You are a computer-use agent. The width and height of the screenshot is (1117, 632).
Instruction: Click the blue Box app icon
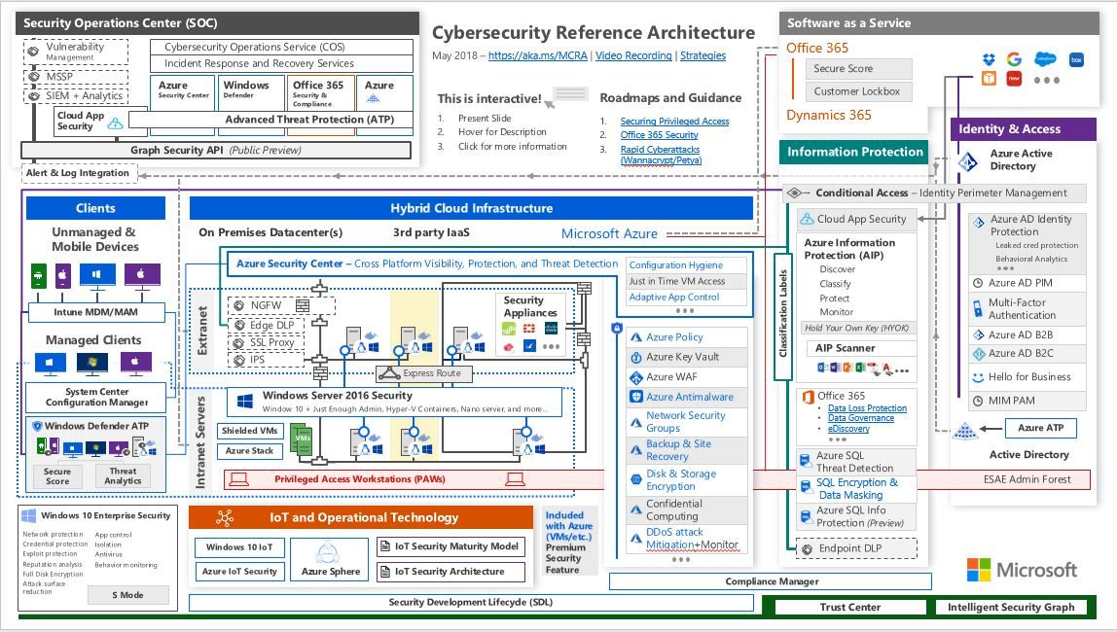pos(1076,60)
